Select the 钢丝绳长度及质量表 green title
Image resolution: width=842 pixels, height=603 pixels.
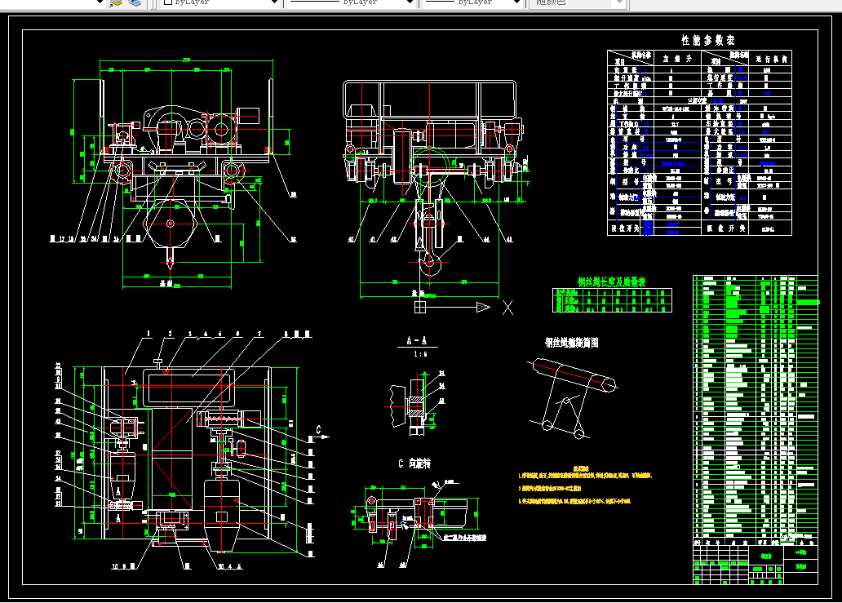click(611, 282)
